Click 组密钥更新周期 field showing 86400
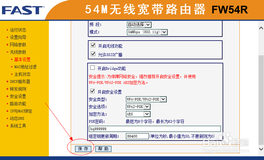This screenshot has height=160, width=264. tap(137, 136)
